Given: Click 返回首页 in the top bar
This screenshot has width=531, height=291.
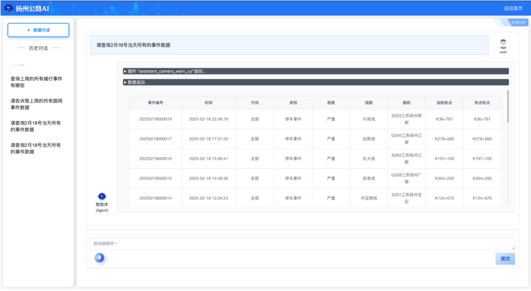Looking at the screenshot, I should [x=513, y=8].
